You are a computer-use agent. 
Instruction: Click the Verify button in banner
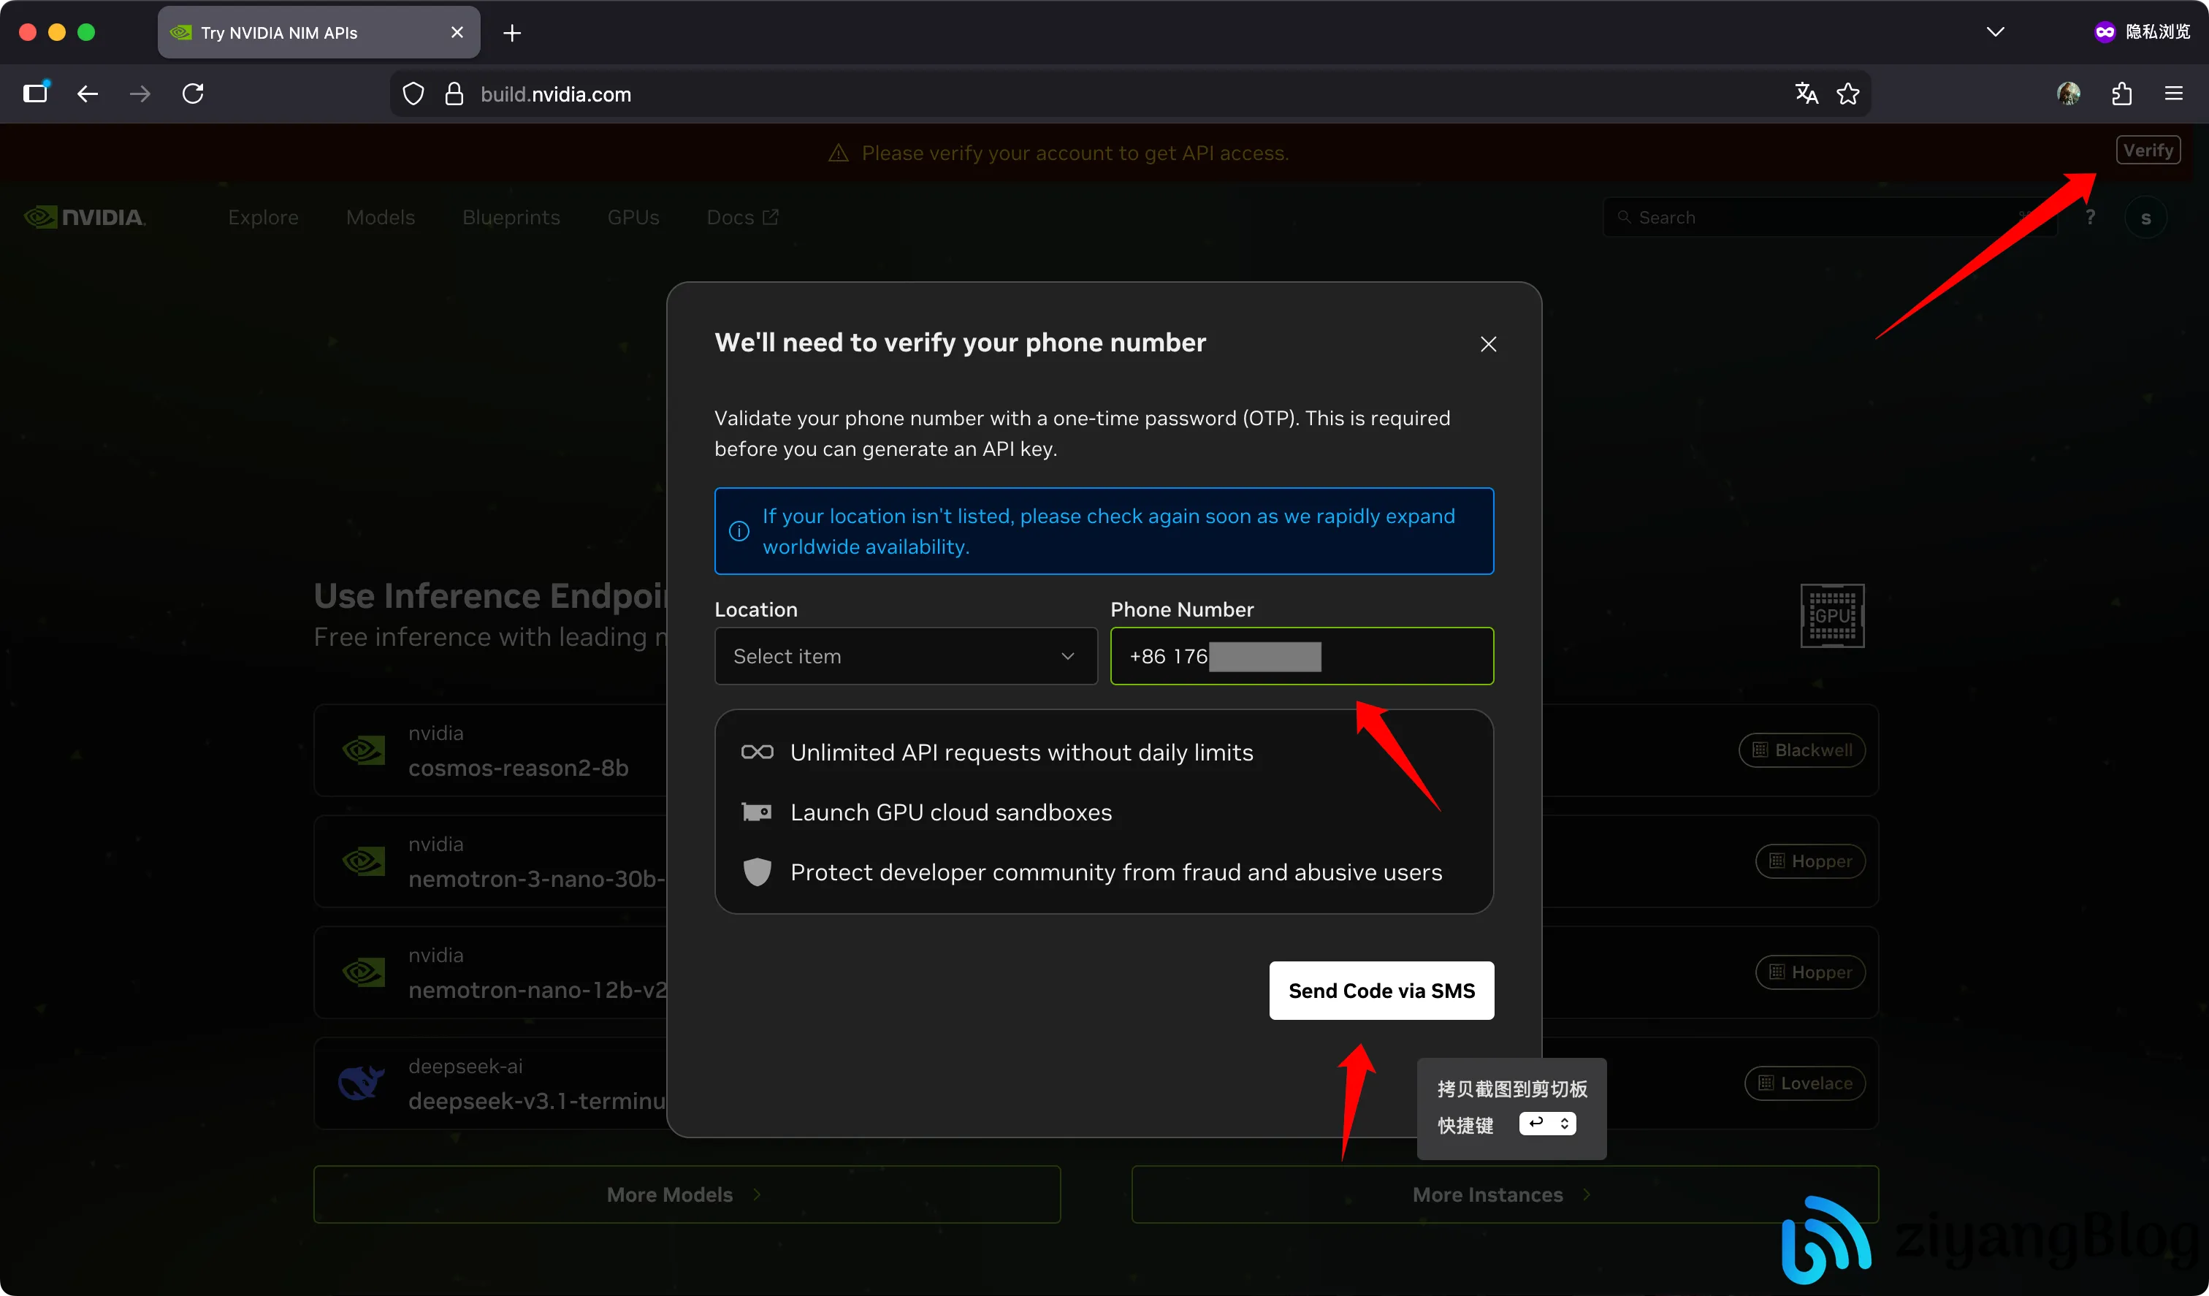coord(2148,150)
